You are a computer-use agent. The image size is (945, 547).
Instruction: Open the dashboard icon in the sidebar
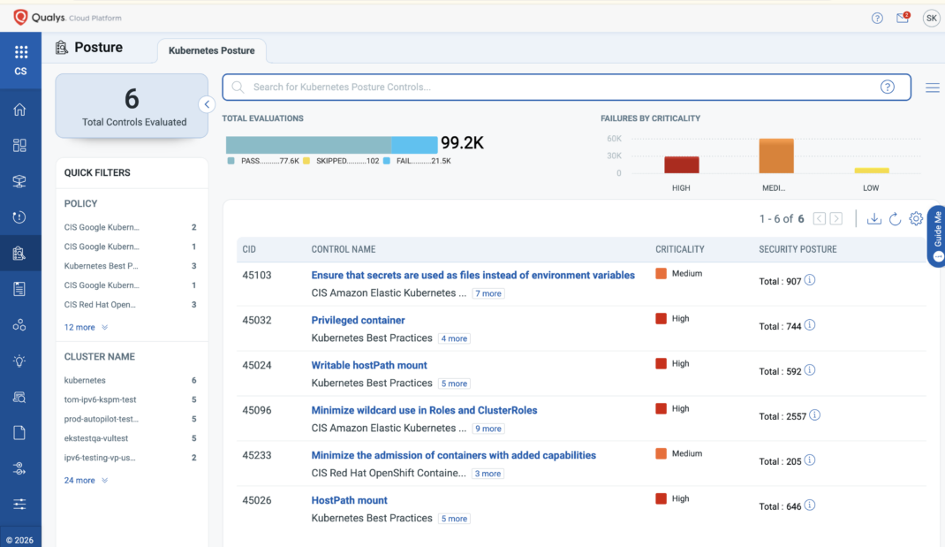[x=20, y=145]
